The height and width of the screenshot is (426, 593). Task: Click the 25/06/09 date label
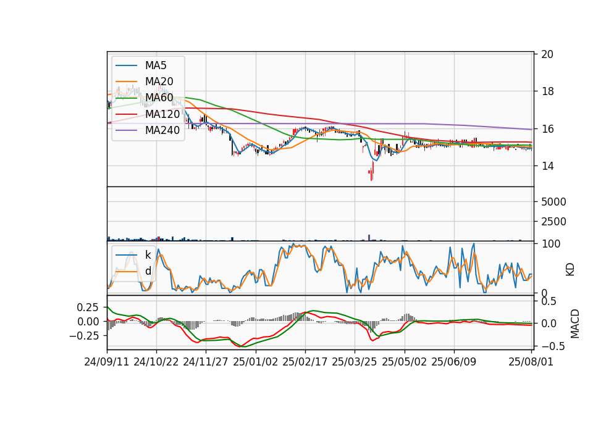pos(453,362)
